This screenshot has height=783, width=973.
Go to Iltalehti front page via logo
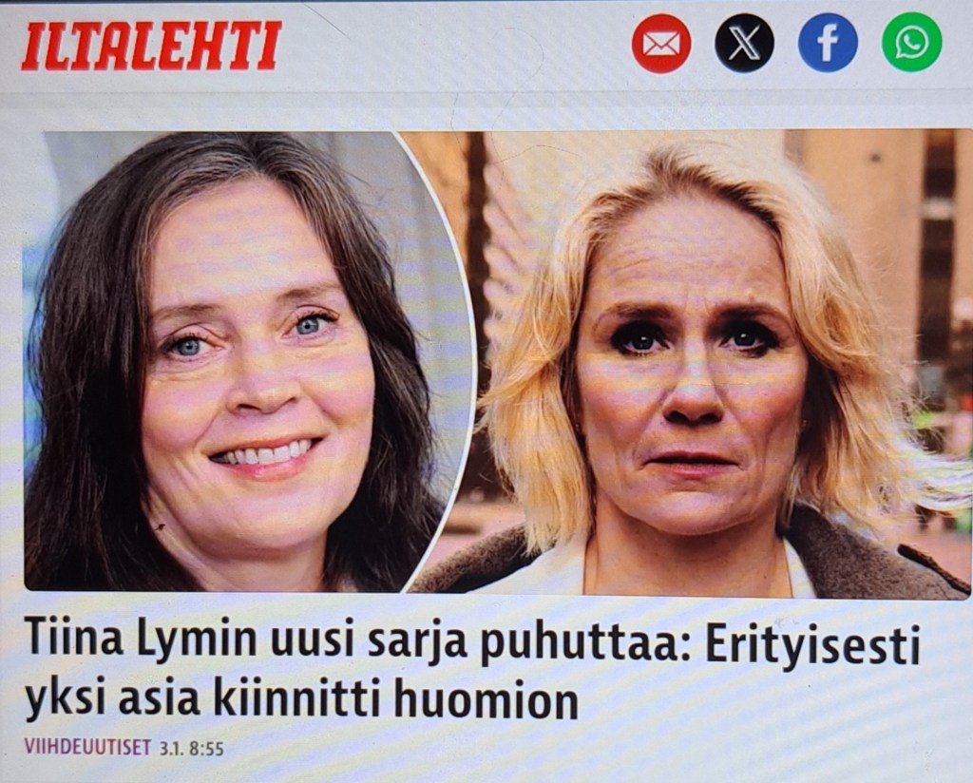click(151, 46)
